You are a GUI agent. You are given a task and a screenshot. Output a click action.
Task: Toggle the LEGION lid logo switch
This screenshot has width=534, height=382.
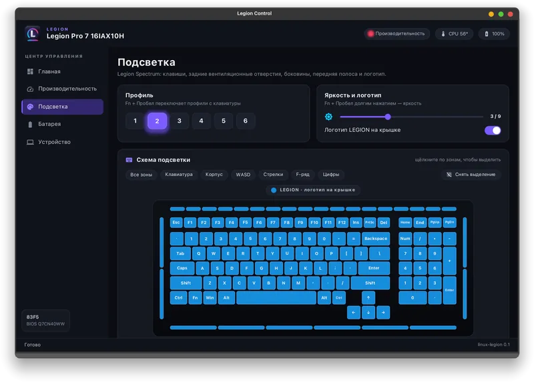(x=493, y=130)
